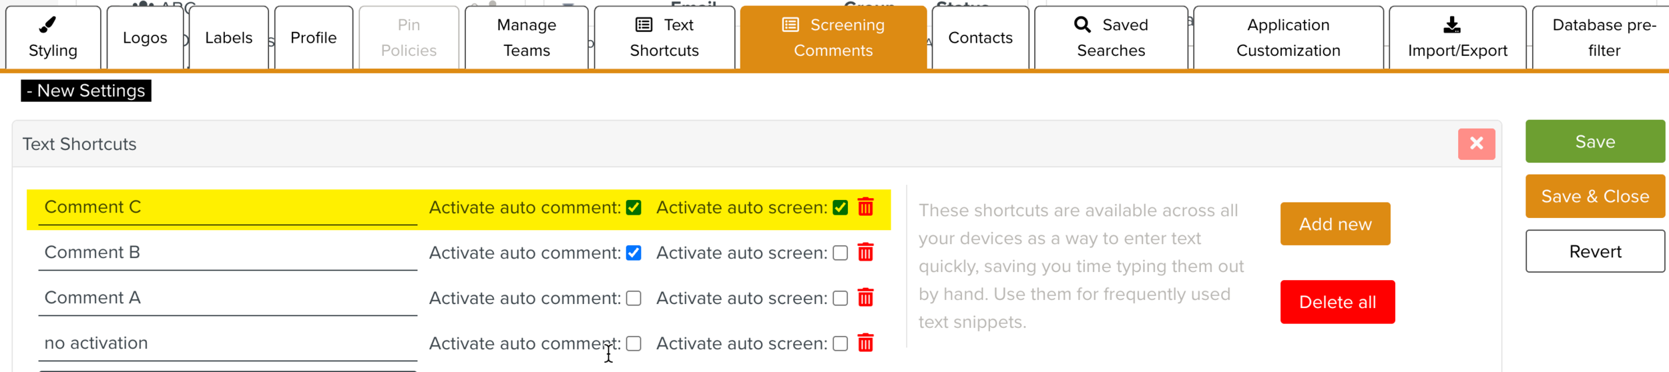Open the Import/Export tab

pos(1457,38)
